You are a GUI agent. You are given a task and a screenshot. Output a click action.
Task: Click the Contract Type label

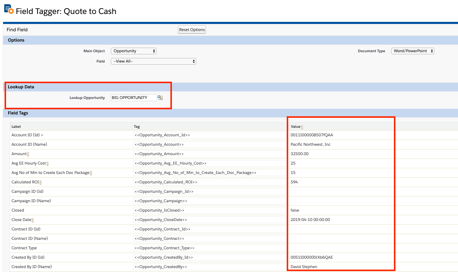24,248
